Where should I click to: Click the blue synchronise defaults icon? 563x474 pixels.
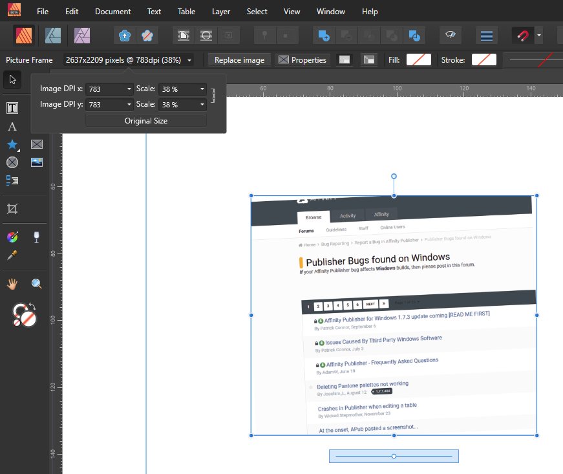point(125,36)
